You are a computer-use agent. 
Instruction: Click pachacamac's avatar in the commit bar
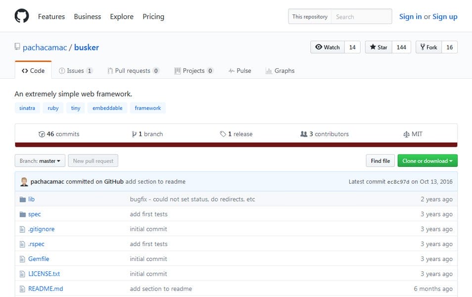(x=24, y=182)
